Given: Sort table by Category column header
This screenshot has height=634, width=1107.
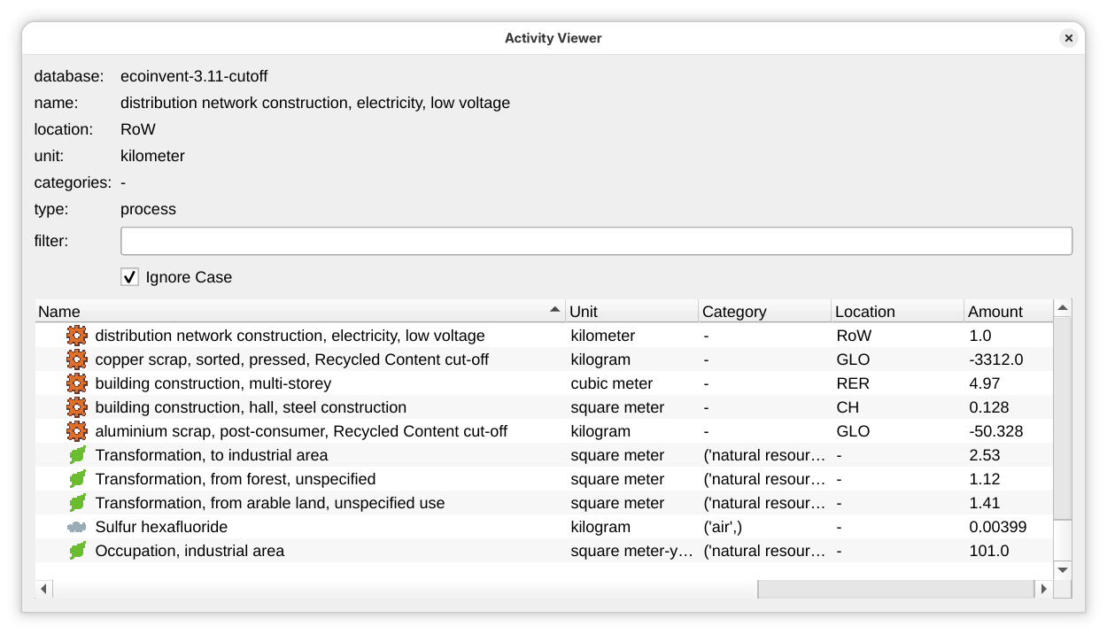Looking at the screenshot, I should [x=765, y=311].
